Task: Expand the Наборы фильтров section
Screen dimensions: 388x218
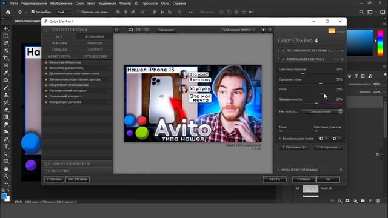Action: point(77,164)
